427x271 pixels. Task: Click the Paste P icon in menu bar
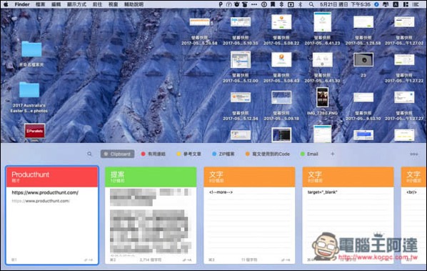click(221, 4)
